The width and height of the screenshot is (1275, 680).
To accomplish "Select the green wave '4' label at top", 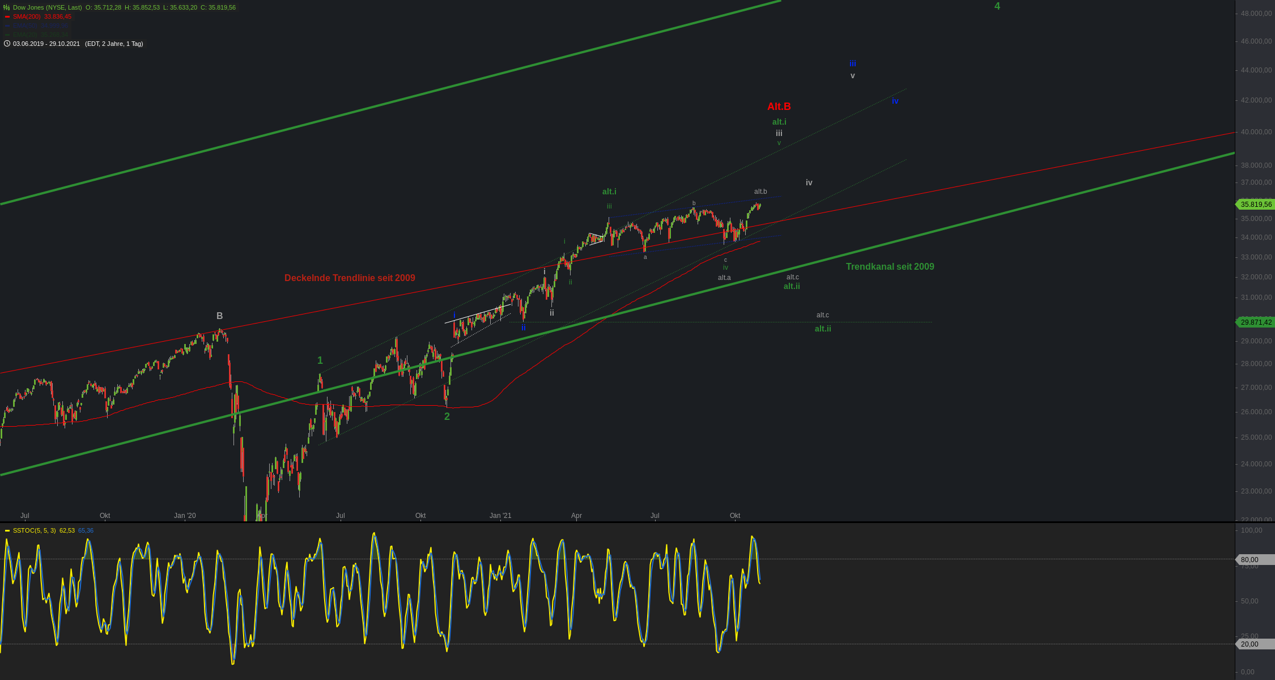I will (x=997, y=6).
